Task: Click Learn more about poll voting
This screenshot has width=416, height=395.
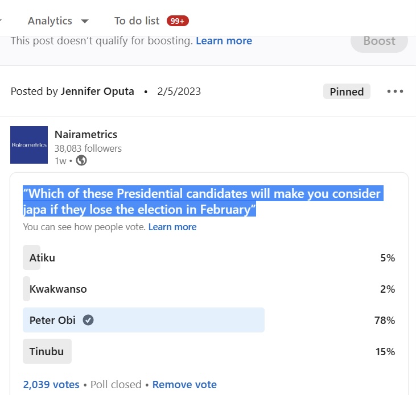Action: [172, 227]
